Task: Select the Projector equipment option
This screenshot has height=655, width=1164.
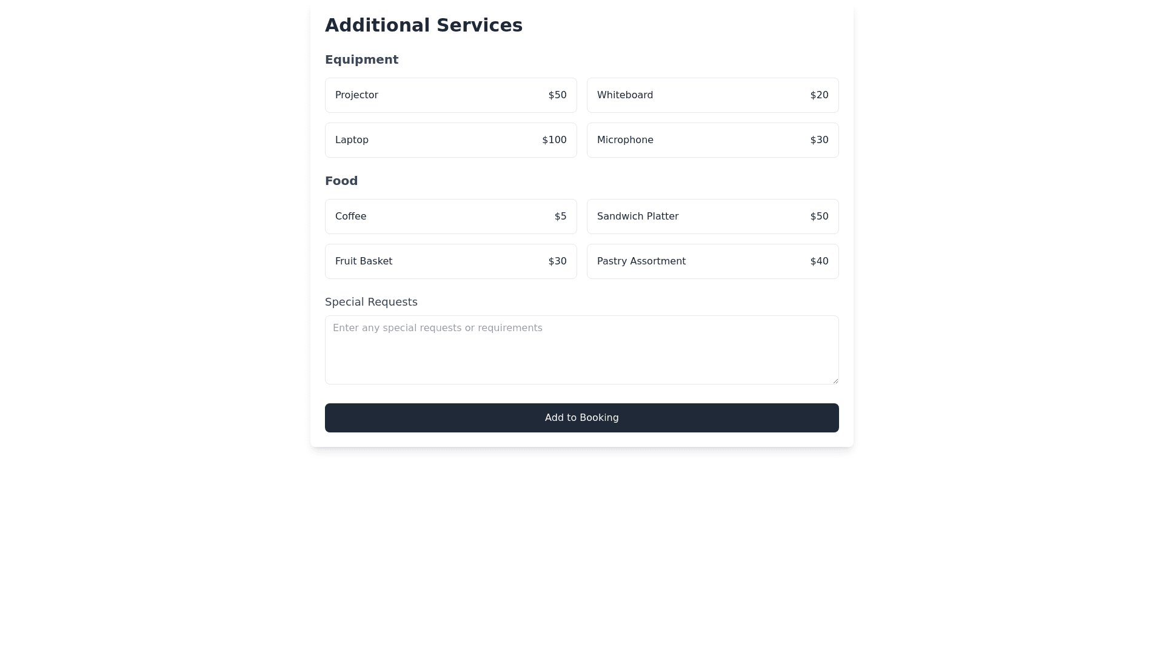Action: click(x=450, y=95)
